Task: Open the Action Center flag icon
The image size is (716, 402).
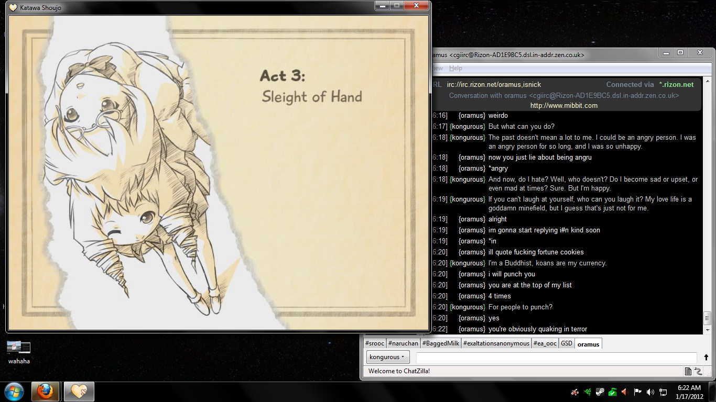Action: [x=637, y=392]
